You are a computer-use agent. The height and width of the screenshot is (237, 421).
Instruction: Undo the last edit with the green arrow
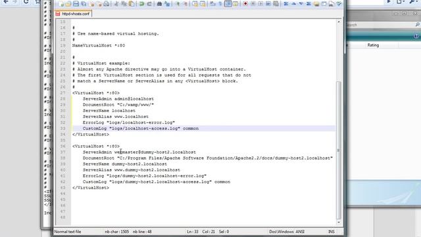coord(141,4)
